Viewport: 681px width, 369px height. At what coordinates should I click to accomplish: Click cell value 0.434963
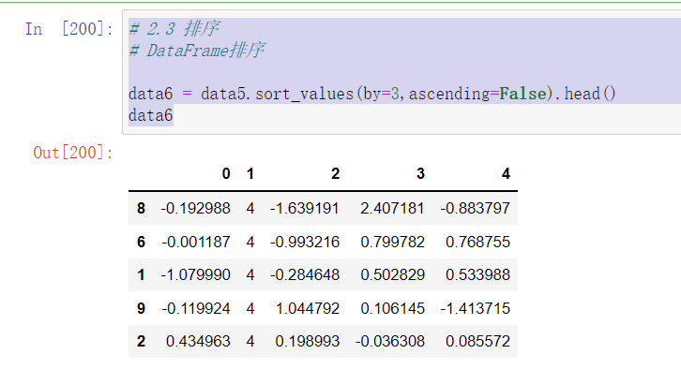(198, 341)
